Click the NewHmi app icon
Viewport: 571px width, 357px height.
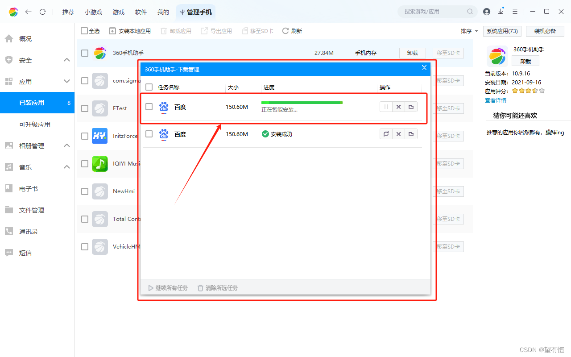[x=100, y=191]
